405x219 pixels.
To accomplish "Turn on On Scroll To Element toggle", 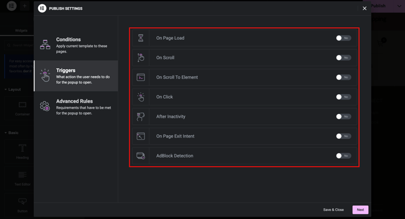I will (343, 77).
